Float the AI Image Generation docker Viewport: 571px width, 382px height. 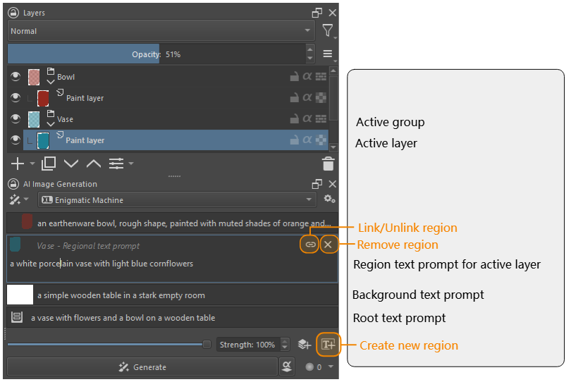coord(317,184)
